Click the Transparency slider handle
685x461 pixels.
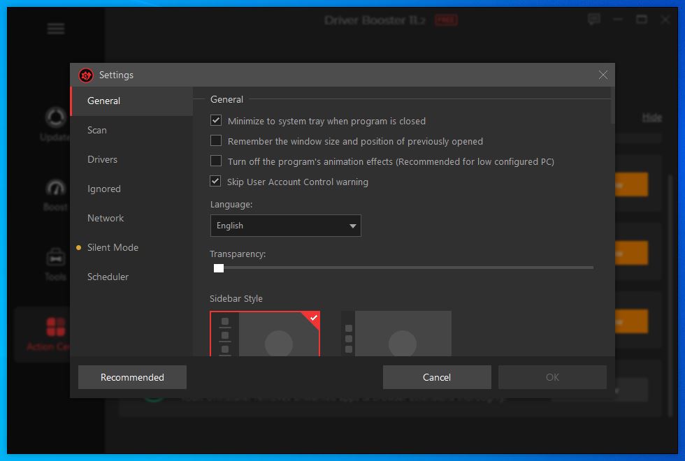[x=219, y=268]
